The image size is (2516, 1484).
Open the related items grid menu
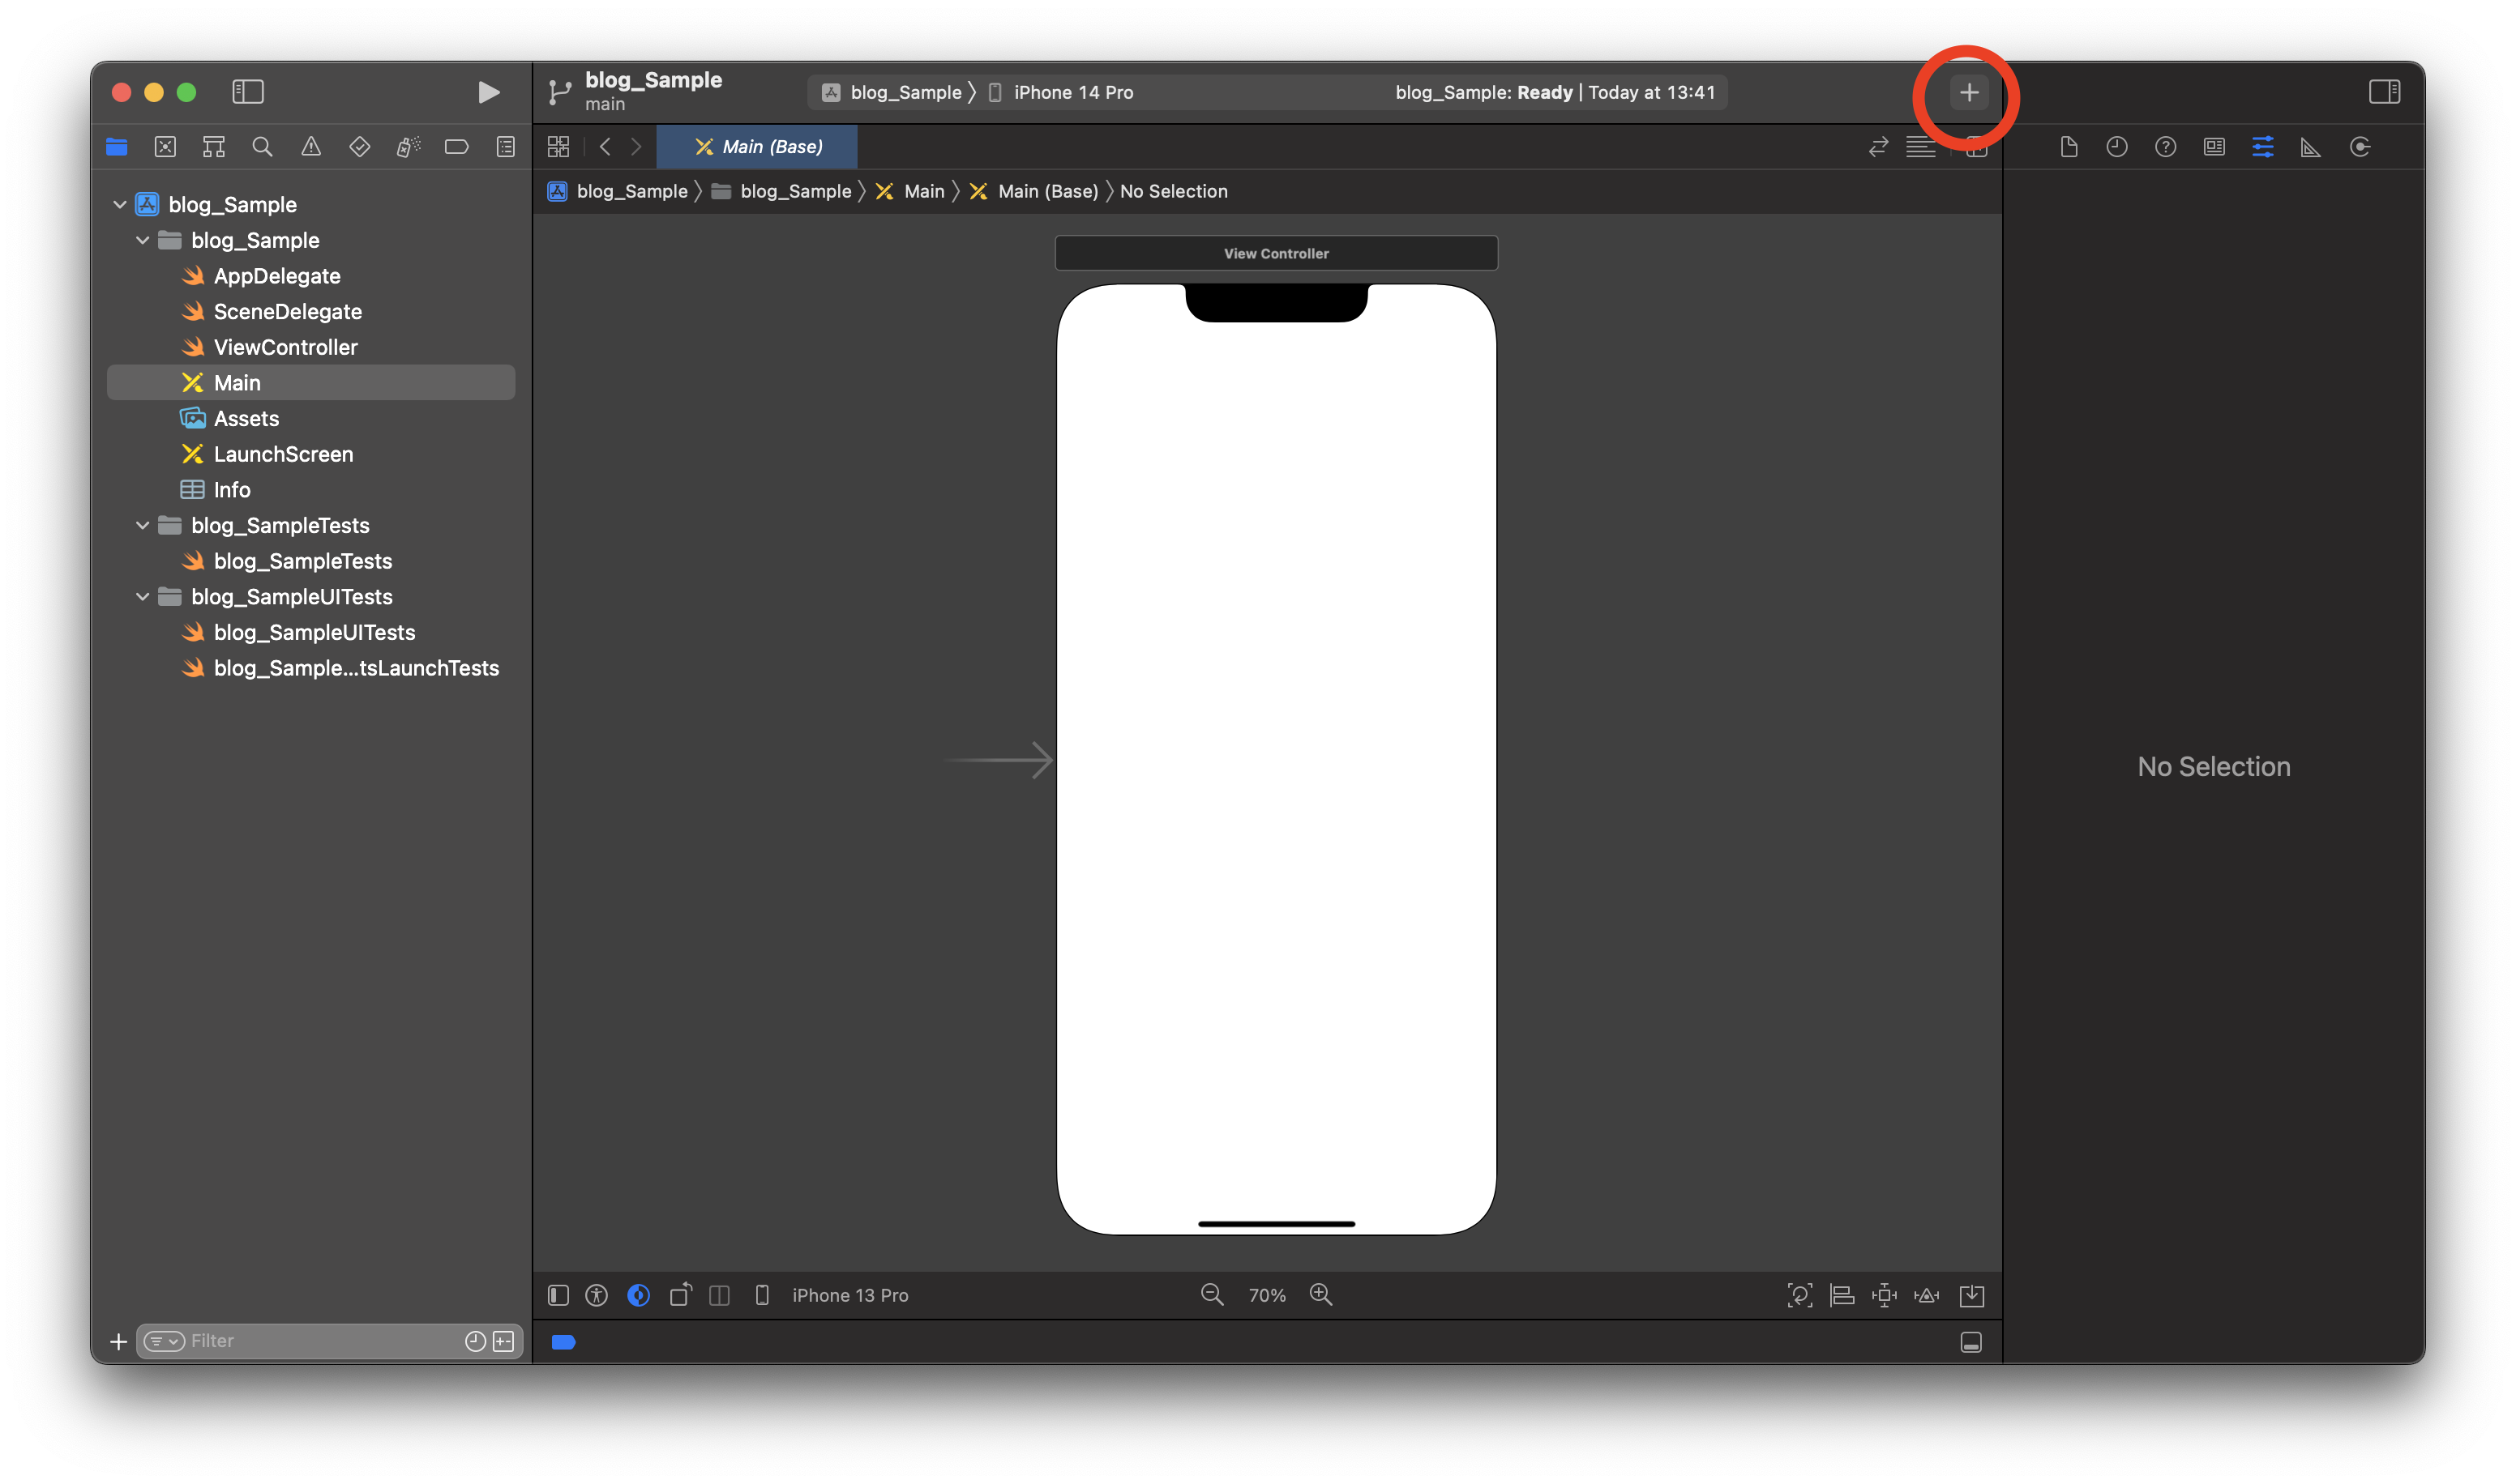(x=558, y=147)
